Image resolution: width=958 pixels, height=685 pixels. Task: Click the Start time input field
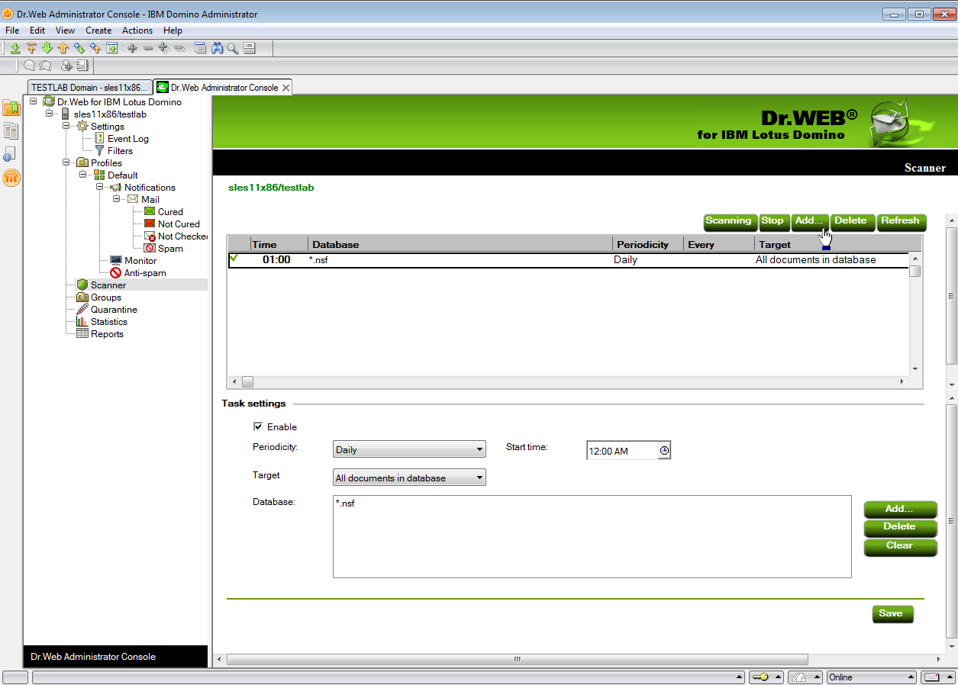(x=622, y=451)
